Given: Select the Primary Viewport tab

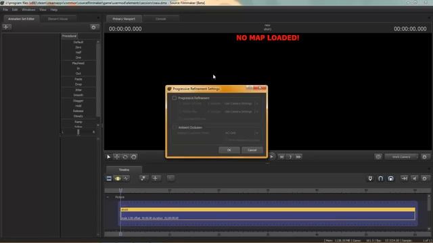Looking at the screenshot, I should click(124, 19).
